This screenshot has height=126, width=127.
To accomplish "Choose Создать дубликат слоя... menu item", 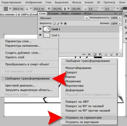I will [x=23, y=53].
